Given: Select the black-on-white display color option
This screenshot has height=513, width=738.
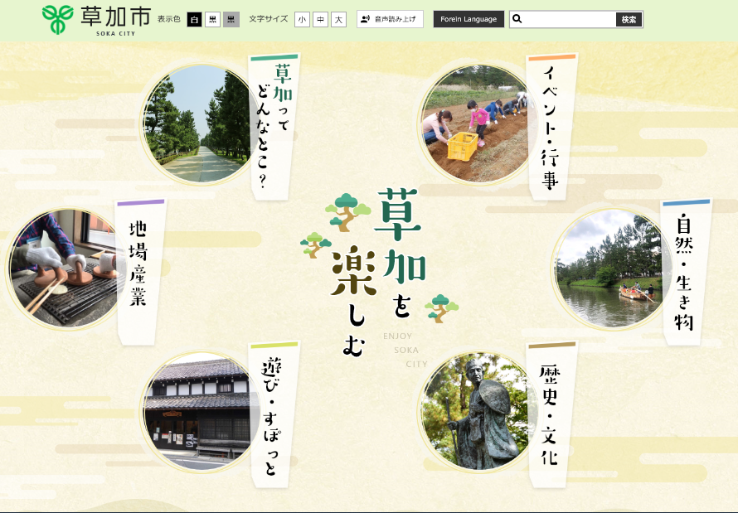Looking at the screenshot, I should point(213,20).
